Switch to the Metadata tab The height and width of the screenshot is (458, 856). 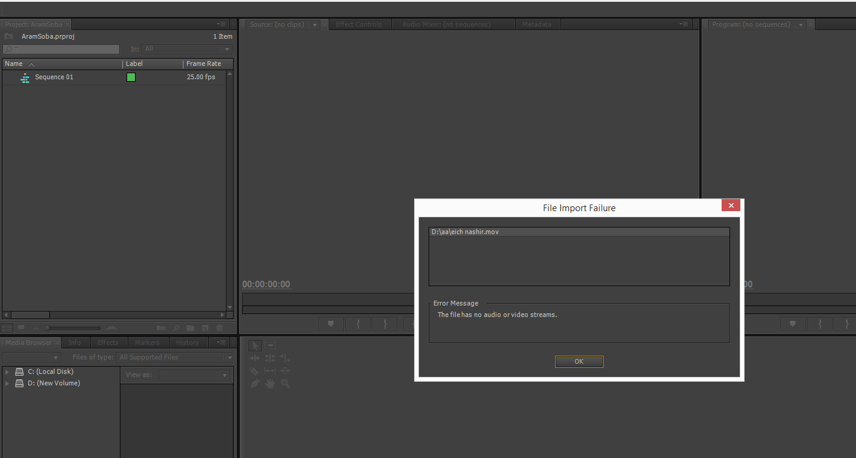537,25
